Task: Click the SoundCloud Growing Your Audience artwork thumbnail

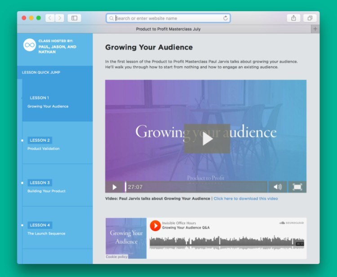Action: point(126,238)
